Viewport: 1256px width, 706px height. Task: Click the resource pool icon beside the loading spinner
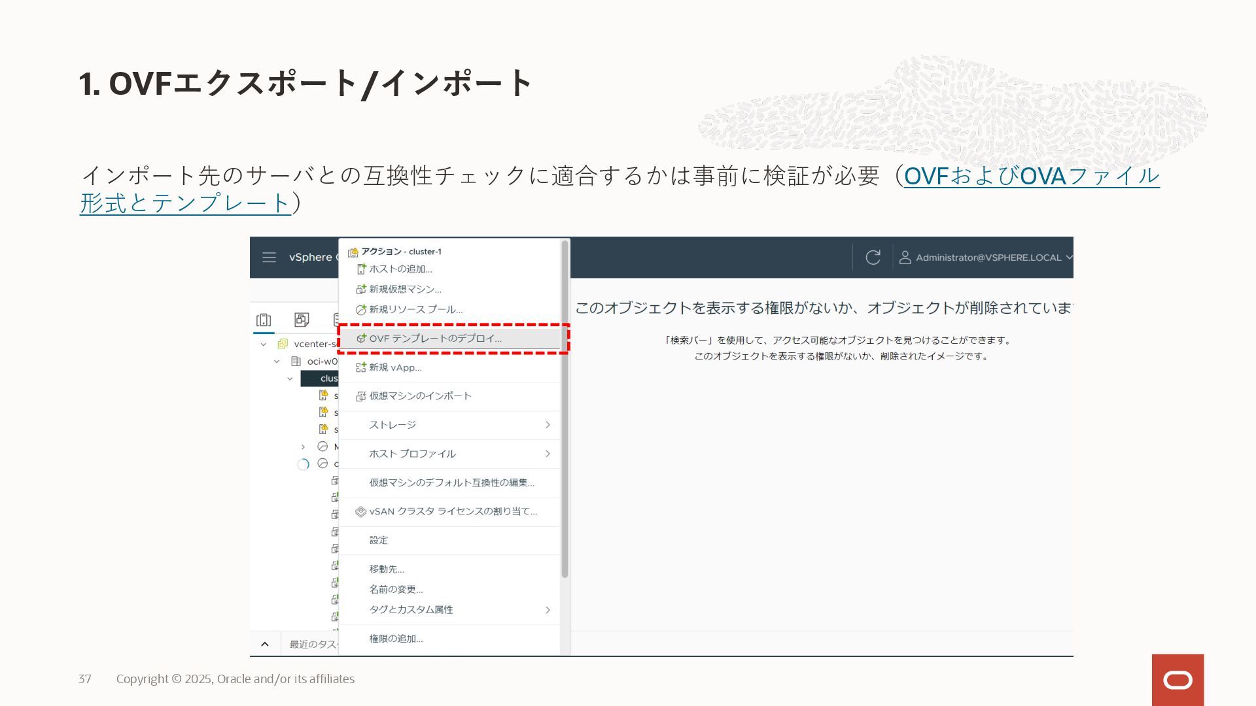click(x=323, y=463)
